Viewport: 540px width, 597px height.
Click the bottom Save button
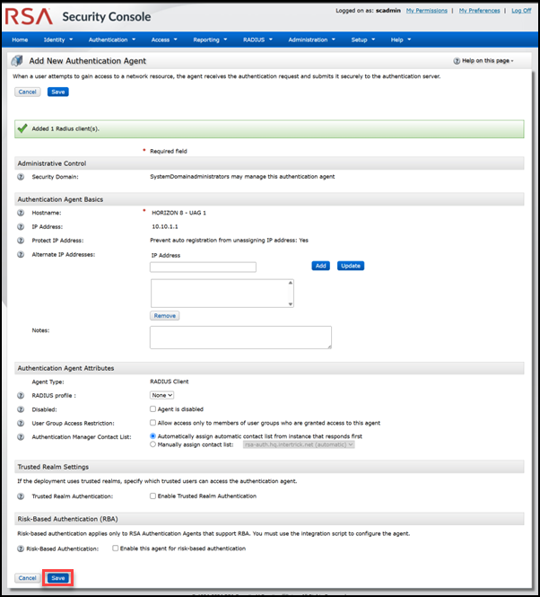click(57, 578)
